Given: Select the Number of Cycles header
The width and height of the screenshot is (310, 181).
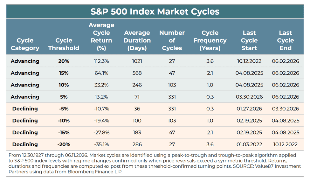Looking at the screenshot, I should 172,40.
